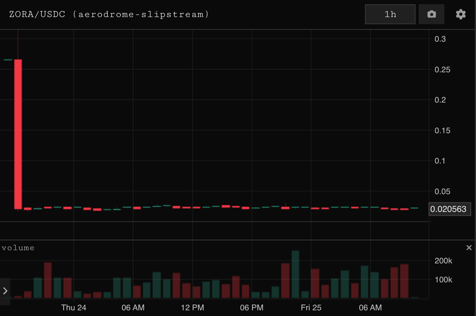This screenshot has width=476, height=316.
Task: Click the '12 PM' time axis label
Action: click(x=192, y=307)
